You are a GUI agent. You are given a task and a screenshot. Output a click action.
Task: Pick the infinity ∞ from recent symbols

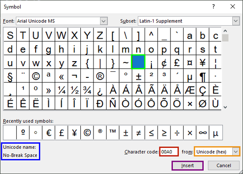pyautogui.click(x=202, y=132)
